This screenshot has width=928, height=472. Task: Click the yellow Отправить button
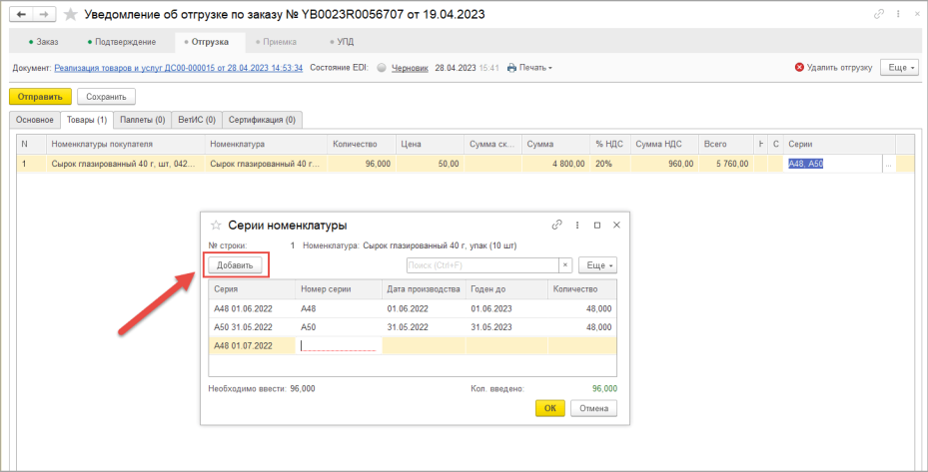tap(40, 97)
